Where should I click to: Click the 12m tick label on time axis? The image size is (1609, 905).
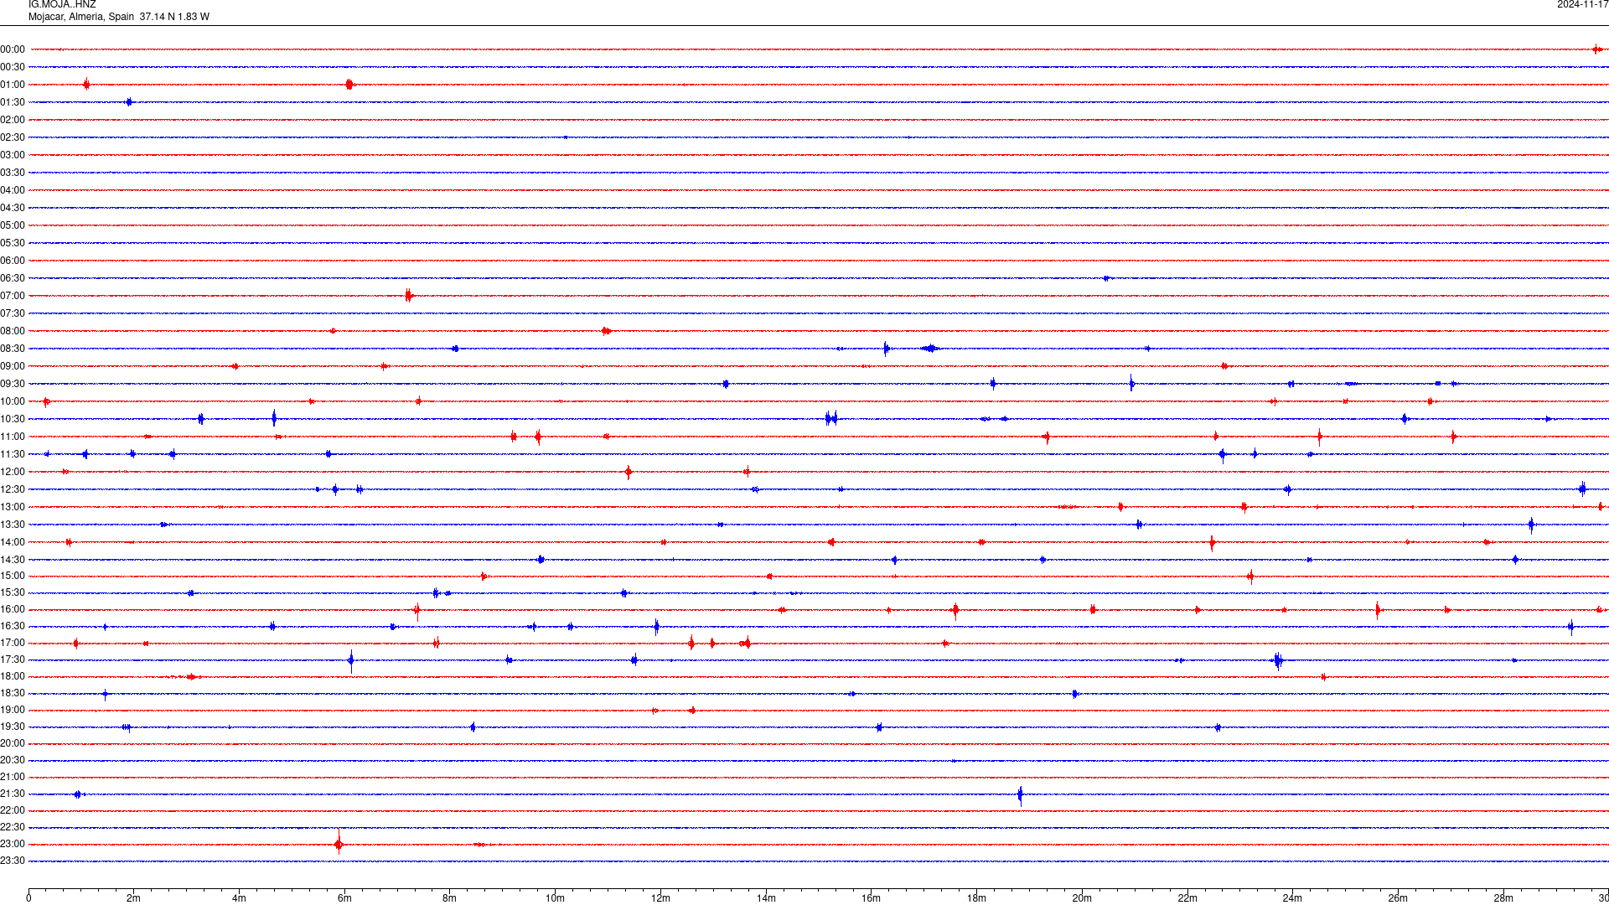[660, 898]
